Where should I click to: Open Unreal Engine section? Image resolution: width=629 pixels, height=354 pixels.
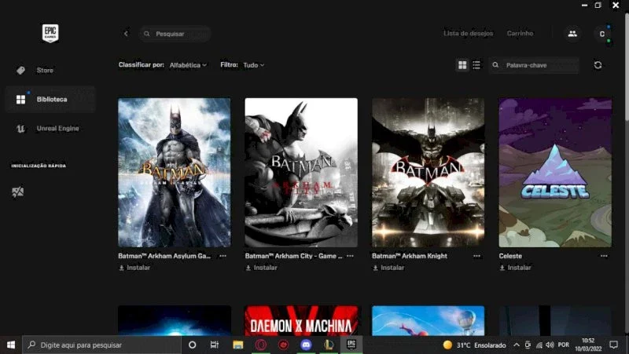(x=48, y=129)
